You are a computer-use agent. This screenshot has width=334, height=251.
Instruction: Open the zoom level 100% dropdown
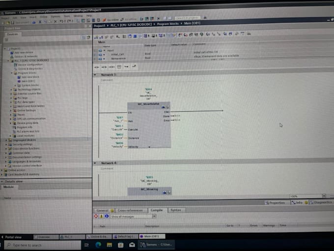pos(324,196)
